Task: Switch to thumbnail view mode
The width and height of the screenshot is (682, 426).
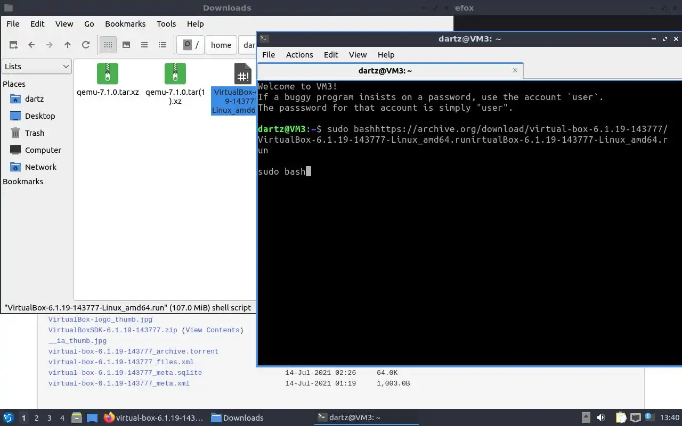Action: coord(126,45)
